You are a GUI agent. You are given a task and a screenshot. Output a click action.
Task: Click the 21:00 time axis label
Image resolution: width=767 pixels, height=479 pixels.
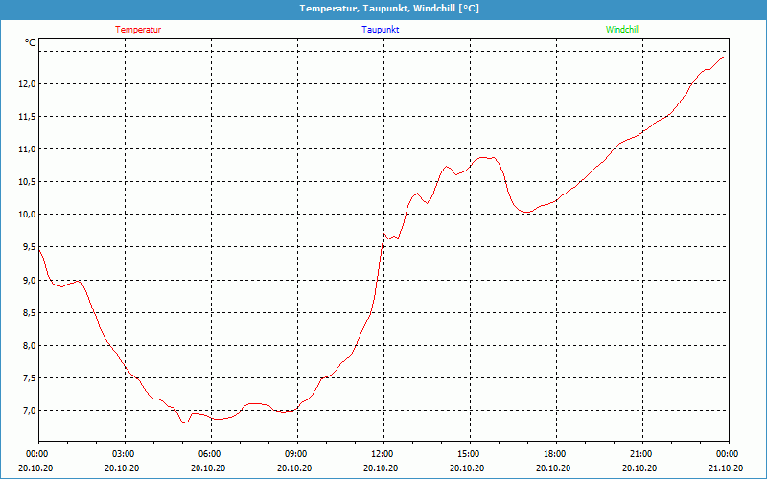(640, 454)
